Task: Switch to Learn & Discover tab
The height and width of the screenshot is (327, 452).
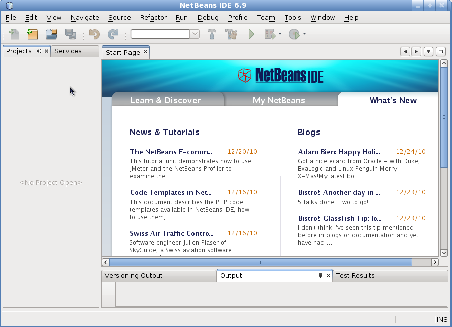Action: point(165,100)
